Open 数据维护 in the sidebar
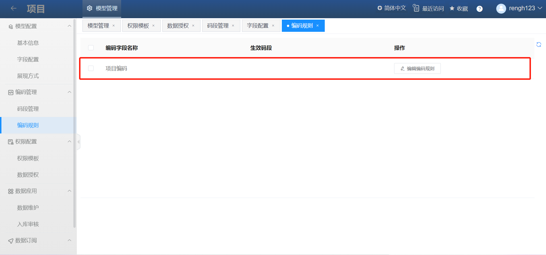The image size is (546, 255). 28,208
